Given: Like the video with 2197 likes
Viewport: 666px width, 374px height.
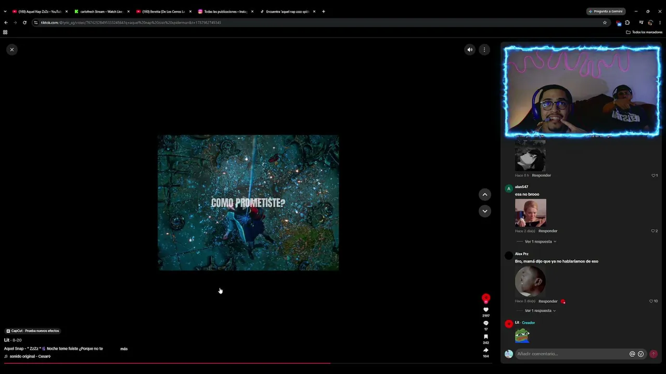Looking at the screenshot, I should 486,310.
